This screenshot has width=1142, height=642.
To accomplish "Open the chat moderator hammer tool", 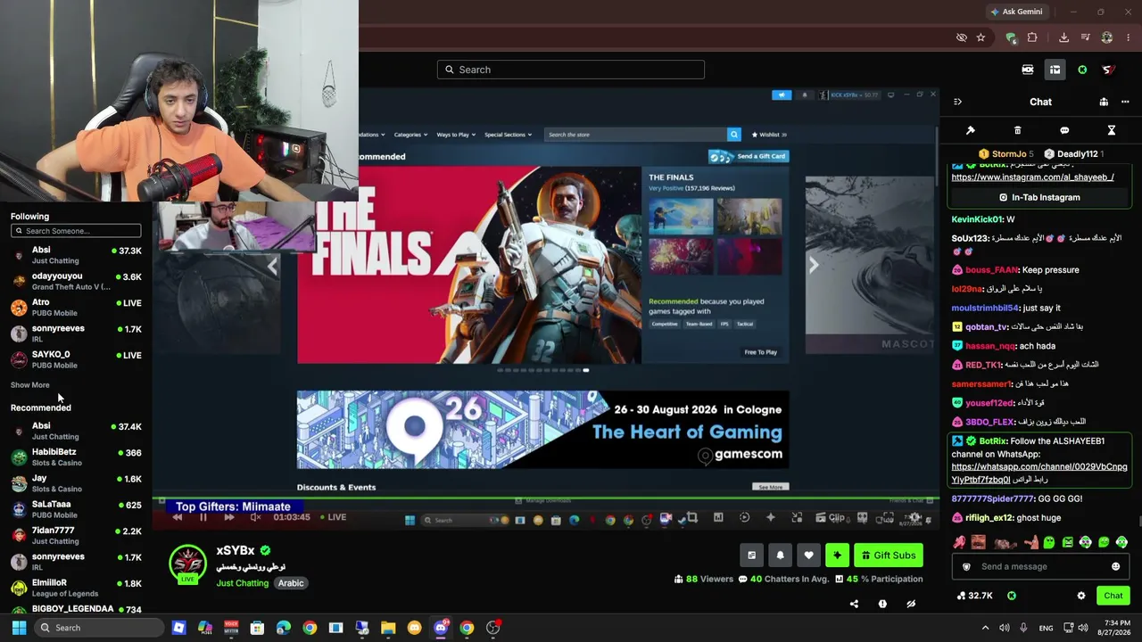I will click(971, 130).
